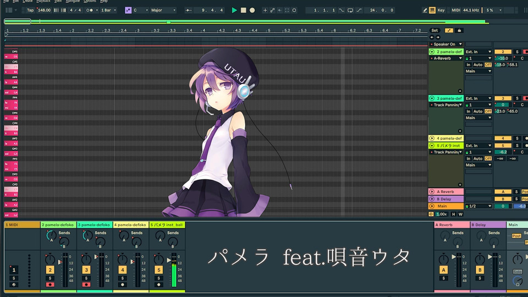The image size is (528, 297).
Task: Open the View menu
Action: click(x=58, y=1)
